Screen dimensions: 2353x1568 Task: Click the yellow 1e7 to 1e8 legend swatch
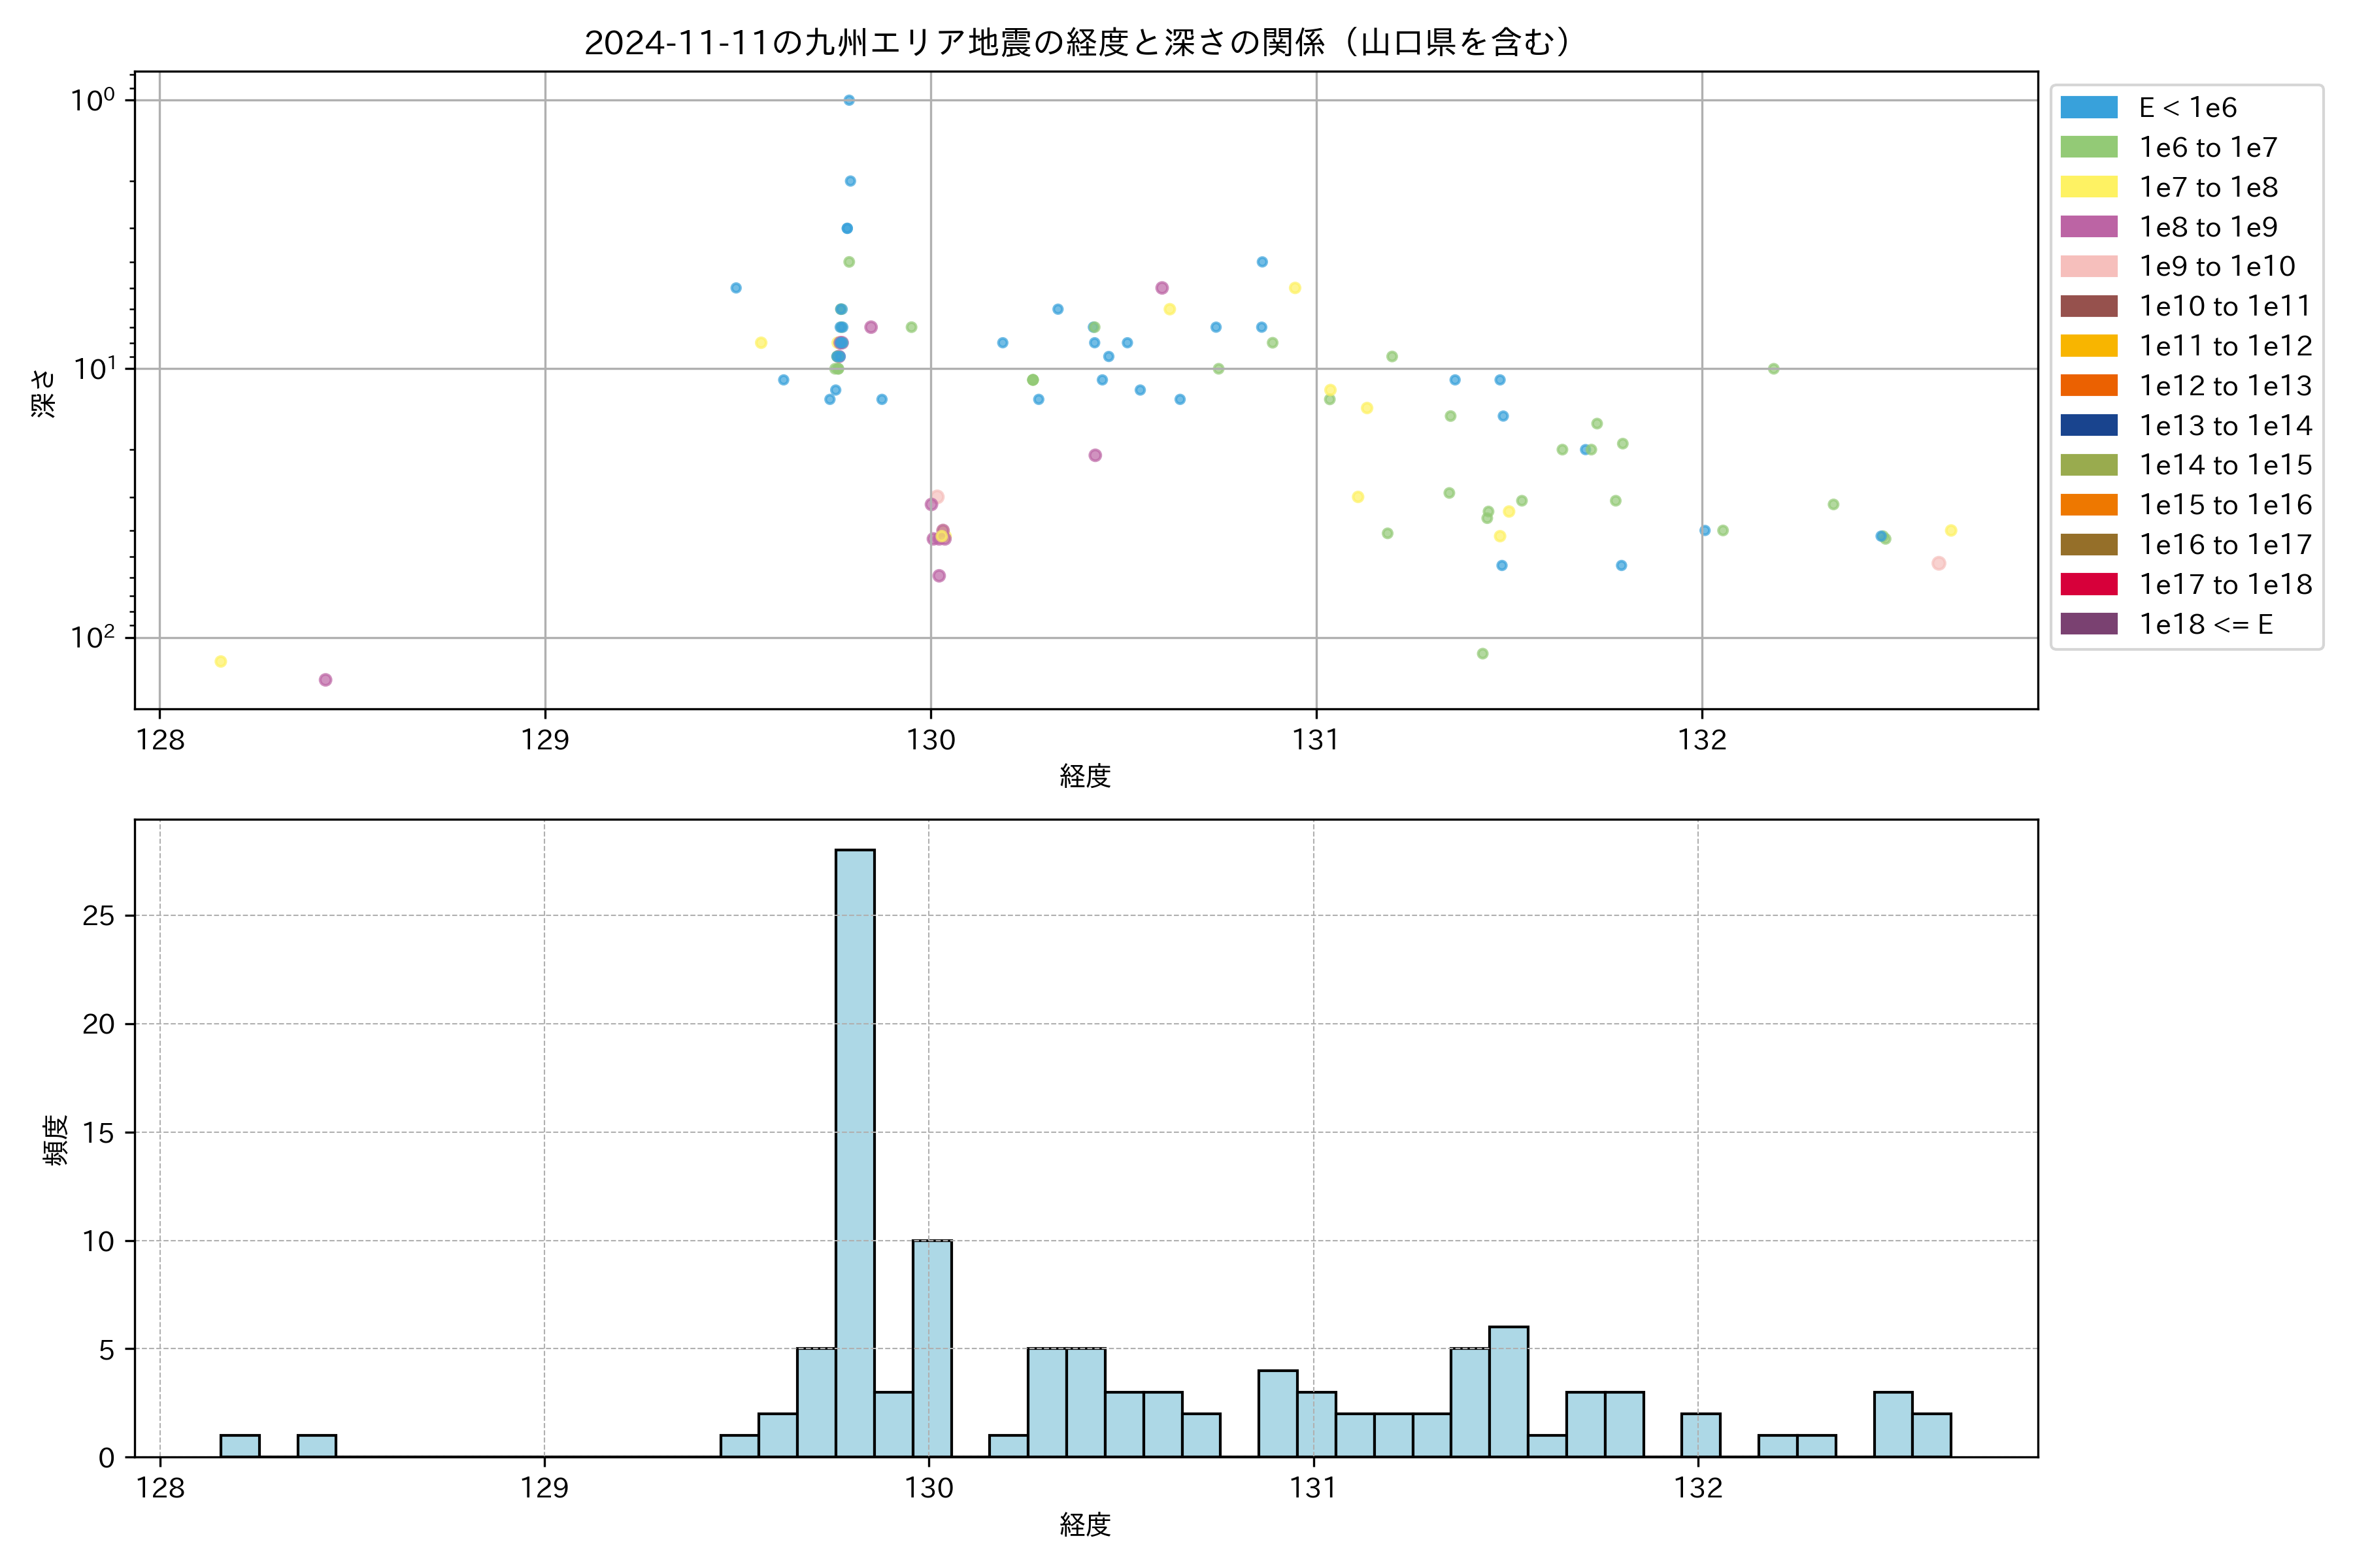point(2088,187)
